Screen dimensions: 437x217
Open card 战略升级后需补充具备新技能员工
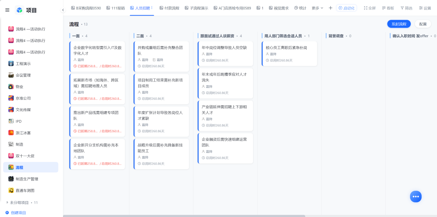pyautogui.click(x=161, y=154)
